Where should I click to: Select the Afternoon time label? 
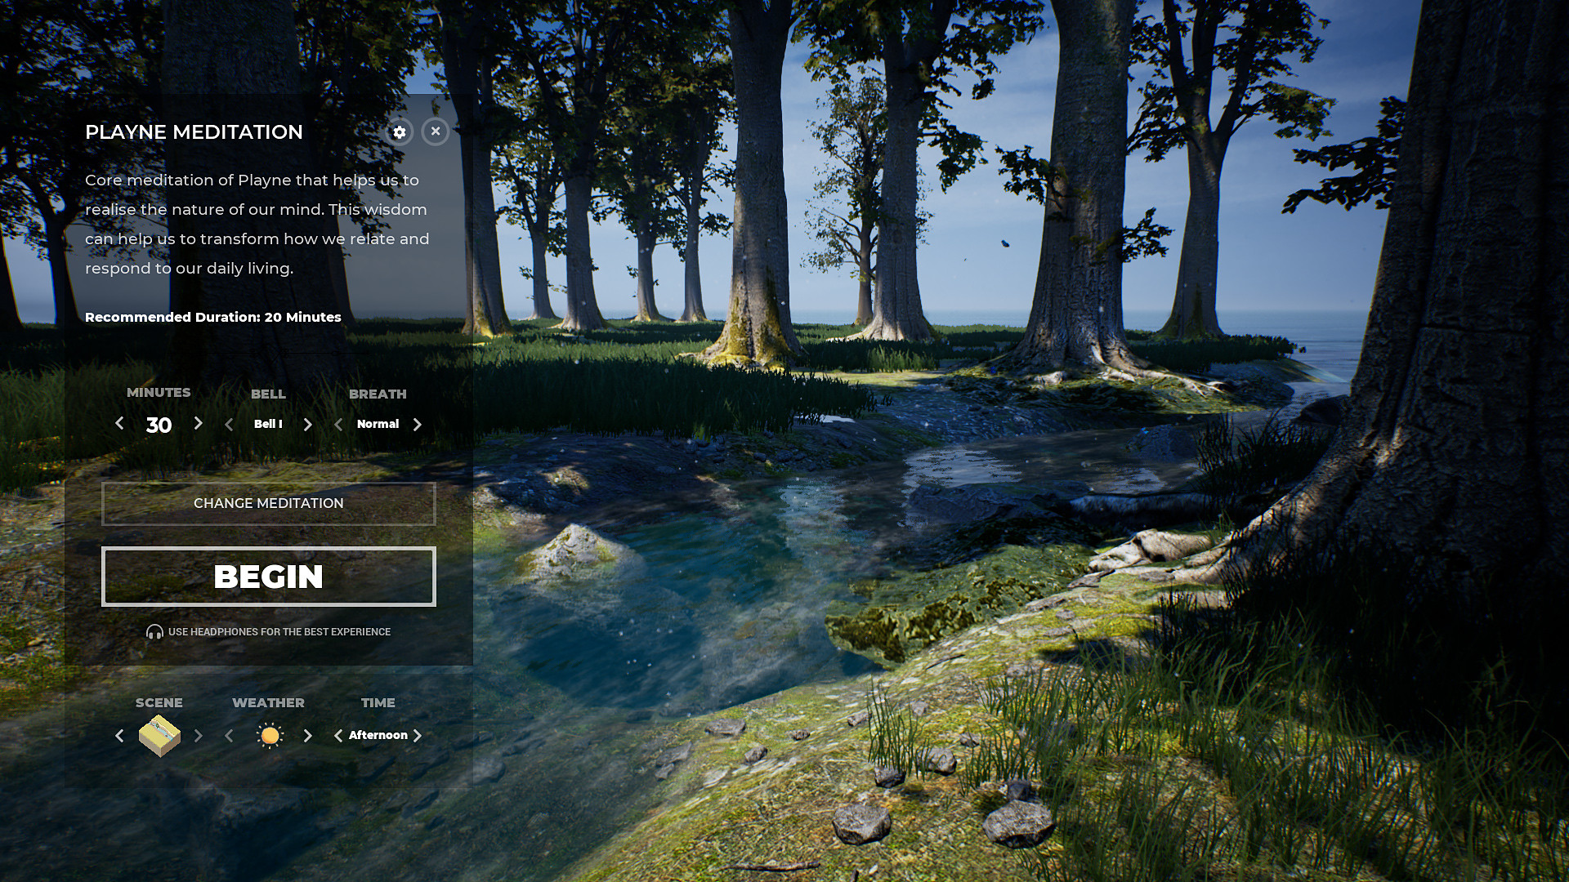point(378,735)
